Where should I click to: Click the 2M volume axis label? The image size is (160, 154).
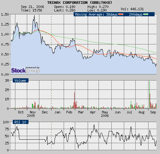(x=7, y=90)
